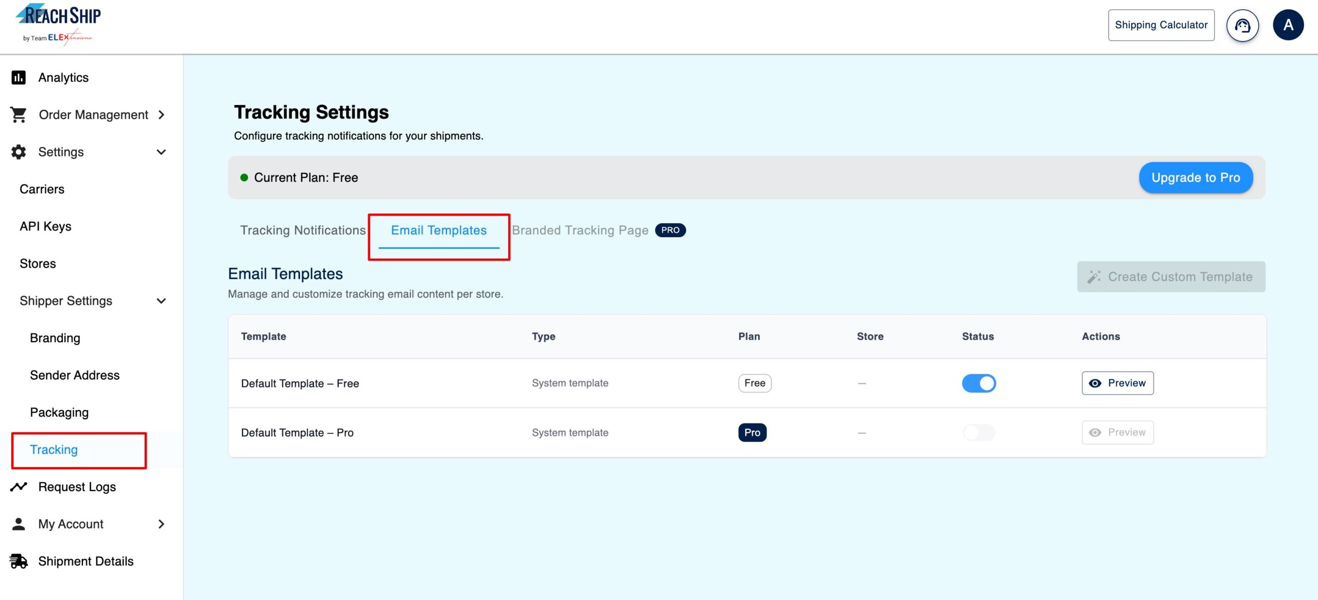Click the ReachShip logo
The image size is (1318, 600).
(58, 25)
